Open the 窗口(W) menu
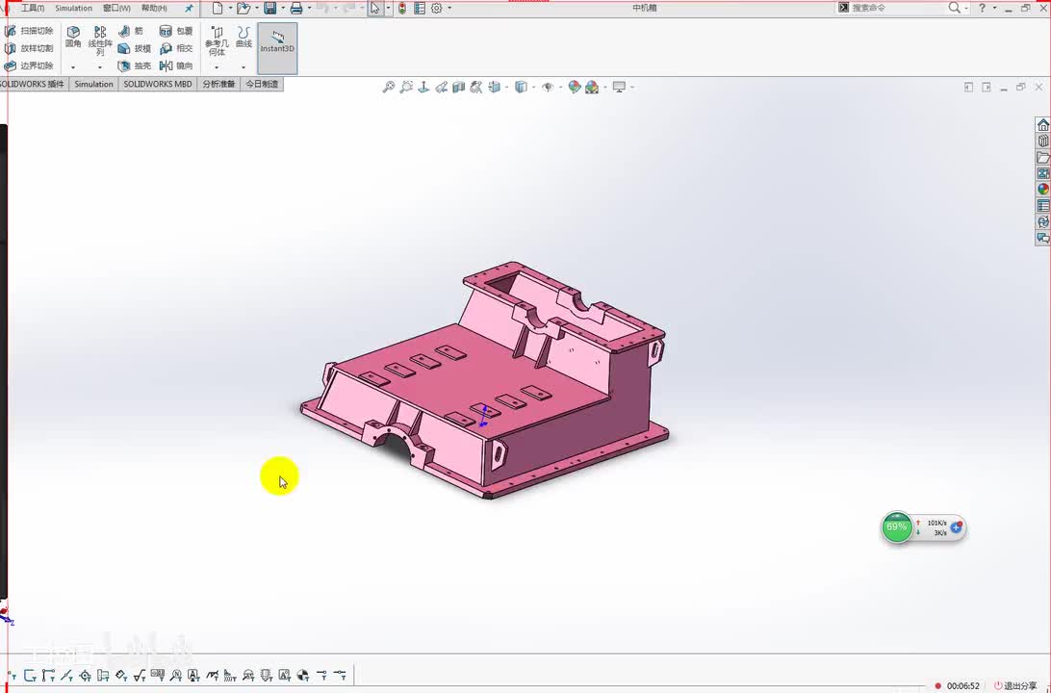1051x693 pixels. click(x=116, y=8)
